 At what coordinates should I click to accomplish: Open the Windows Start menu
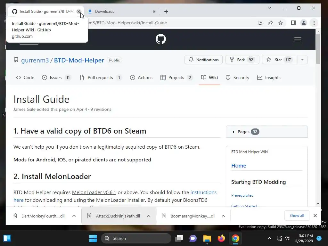pos(93,238)
